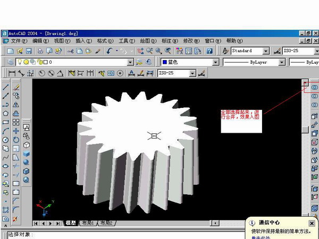This screenshot has height=239, width=319.
Task: Select the Spline tool
Action: tap(6, 157)
